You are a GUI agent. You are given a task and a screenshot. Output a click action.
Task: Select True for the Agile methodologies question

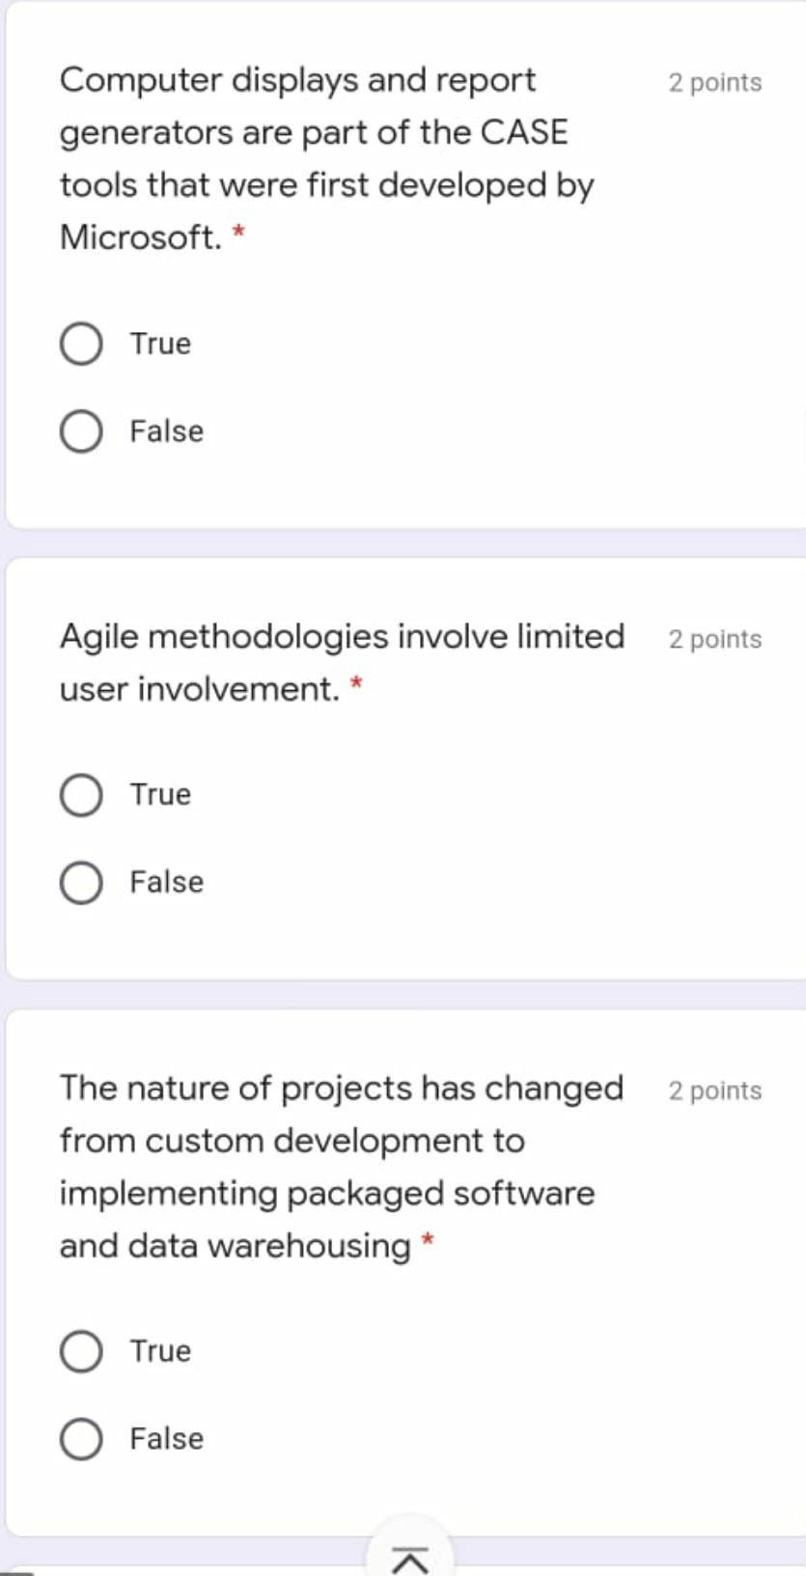coord(81,794)
